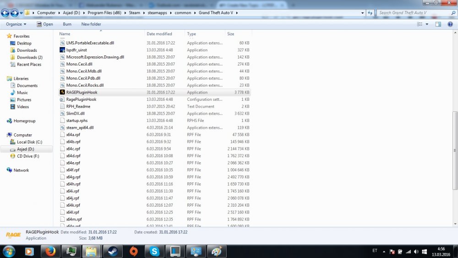Click the taskbar clock showing 4:56
Image resolution: width=458 pixels, height=258 pixels.
441,249
